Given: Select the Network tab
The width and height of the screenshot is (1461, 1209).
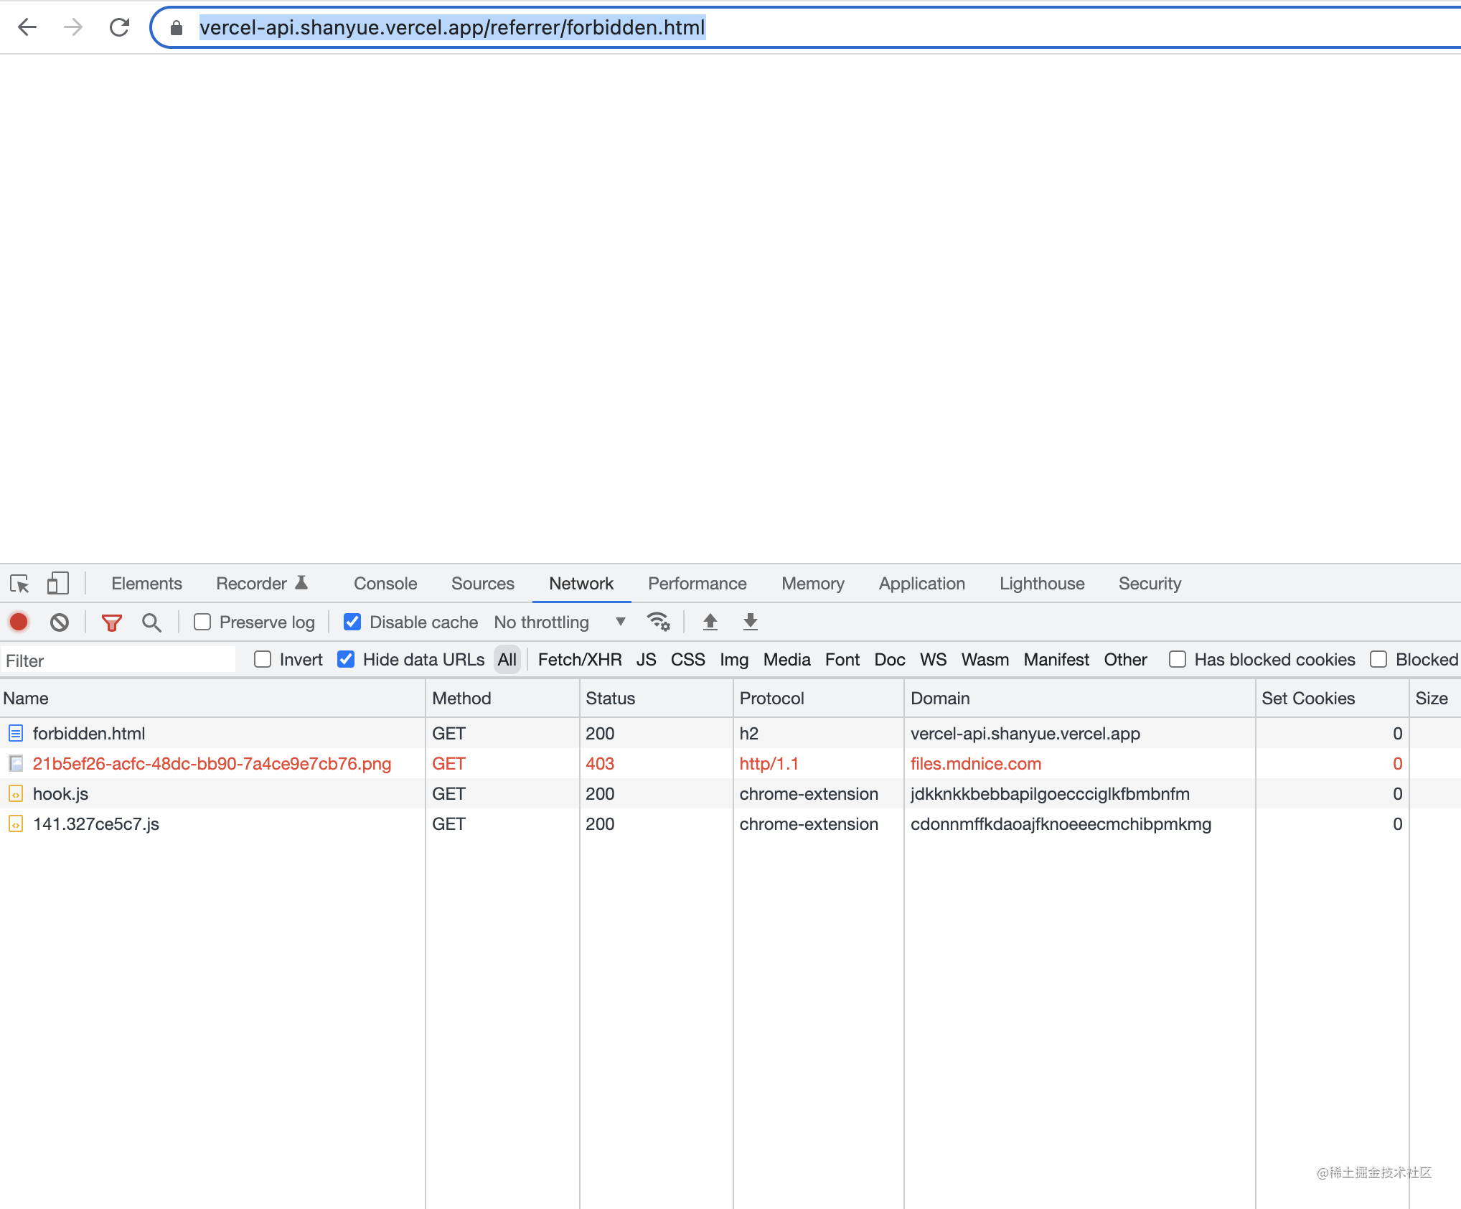Looking at the screenshot, I should 581,584.
